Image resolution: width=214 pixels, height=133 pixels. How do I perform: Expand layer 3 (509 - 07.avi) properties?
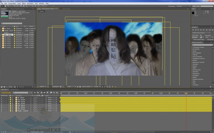[9, 101]
